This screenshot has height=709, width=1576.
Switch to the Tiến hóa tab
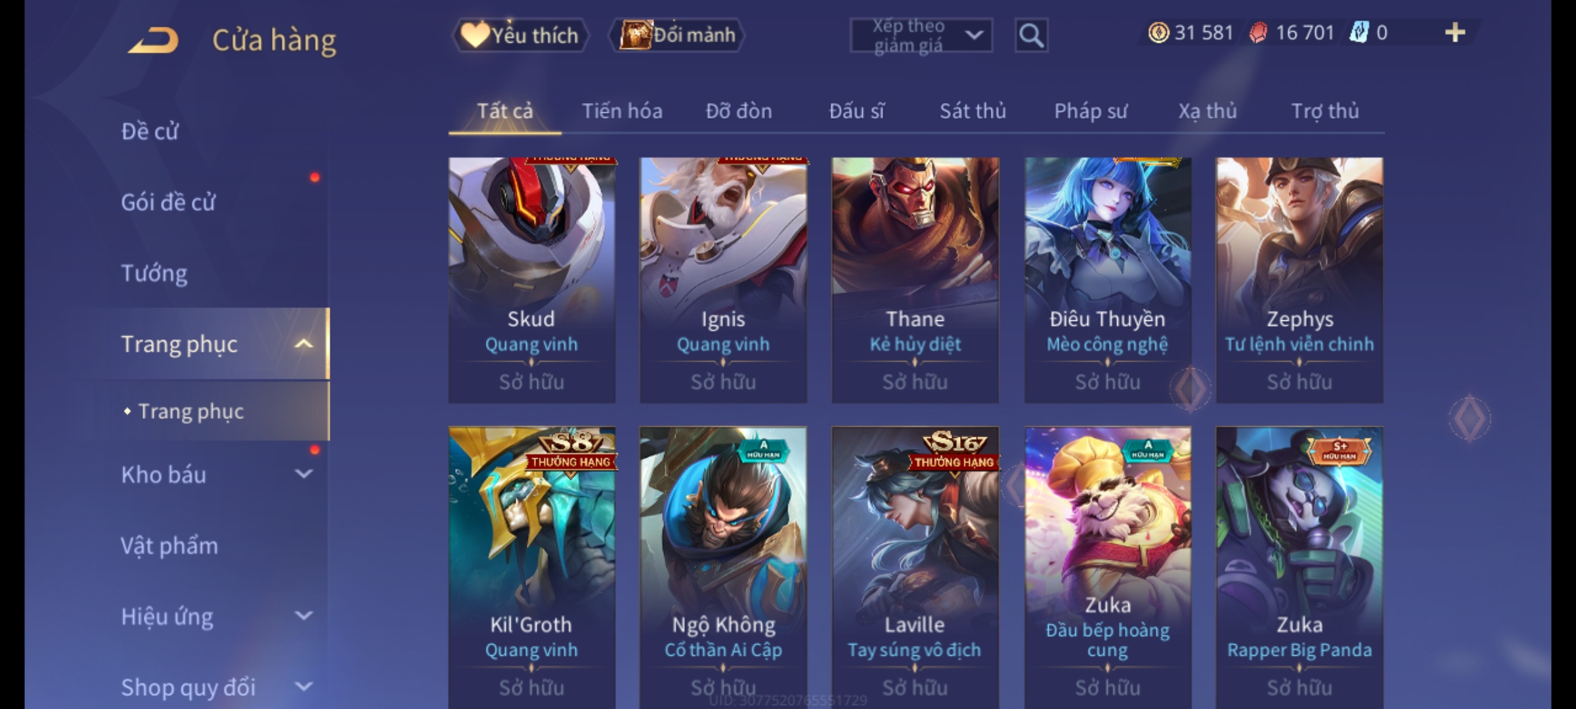pyautogui.click(x=622, y=111)
